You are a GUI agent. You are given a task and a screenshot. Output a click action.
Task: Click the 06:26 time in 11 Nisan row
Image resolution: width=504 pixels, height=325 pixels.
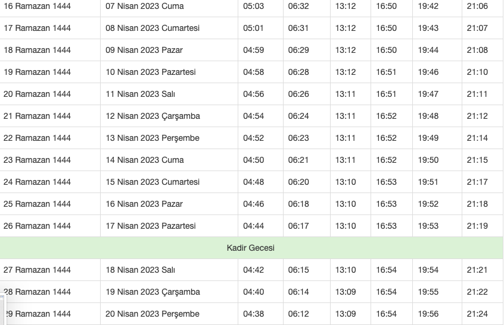point(298,94)
